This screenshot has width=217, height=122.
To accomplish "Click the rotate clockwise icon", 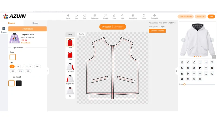I will 212,73.
